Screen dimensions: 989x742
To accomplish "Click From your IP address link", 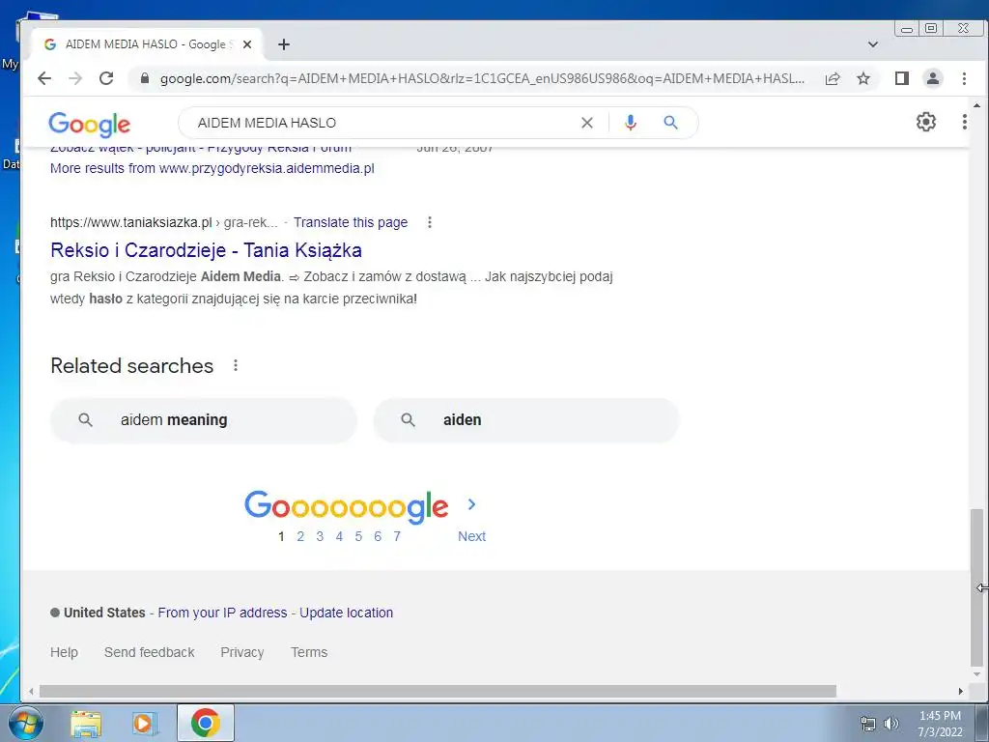I will click(x=222, y=613).
